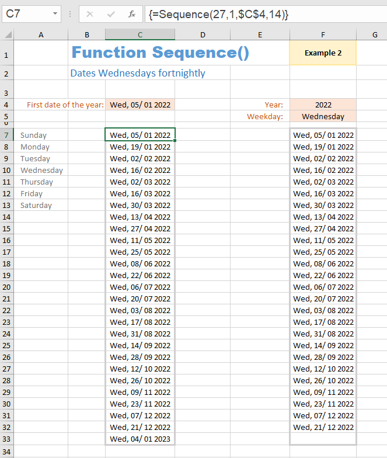Click the 'Weekday:' label
The width and height of the screenshot is (387, 458).
click(265, 116)
